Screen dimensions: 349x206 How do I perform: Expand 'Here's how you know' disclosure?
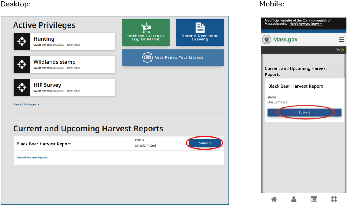point(306,24)
